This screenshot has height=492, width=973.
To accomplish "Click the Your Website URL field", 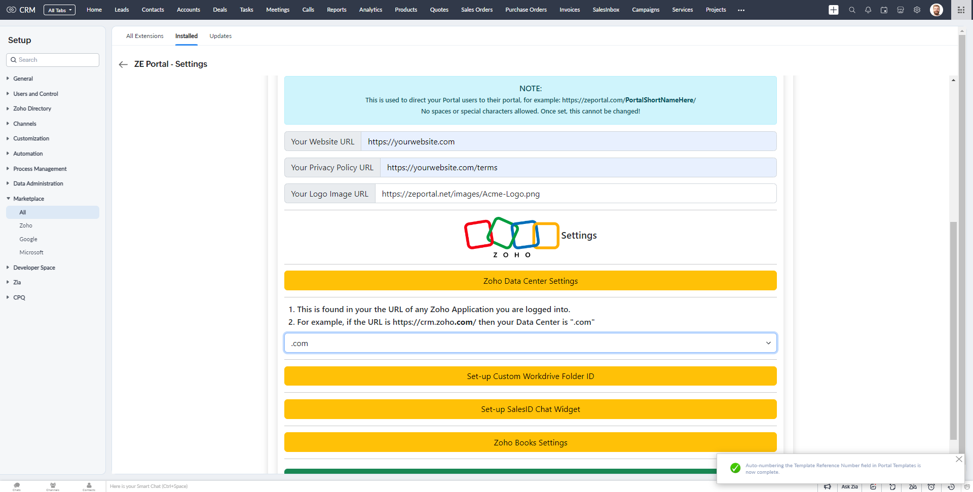I will tap(569, 141).
